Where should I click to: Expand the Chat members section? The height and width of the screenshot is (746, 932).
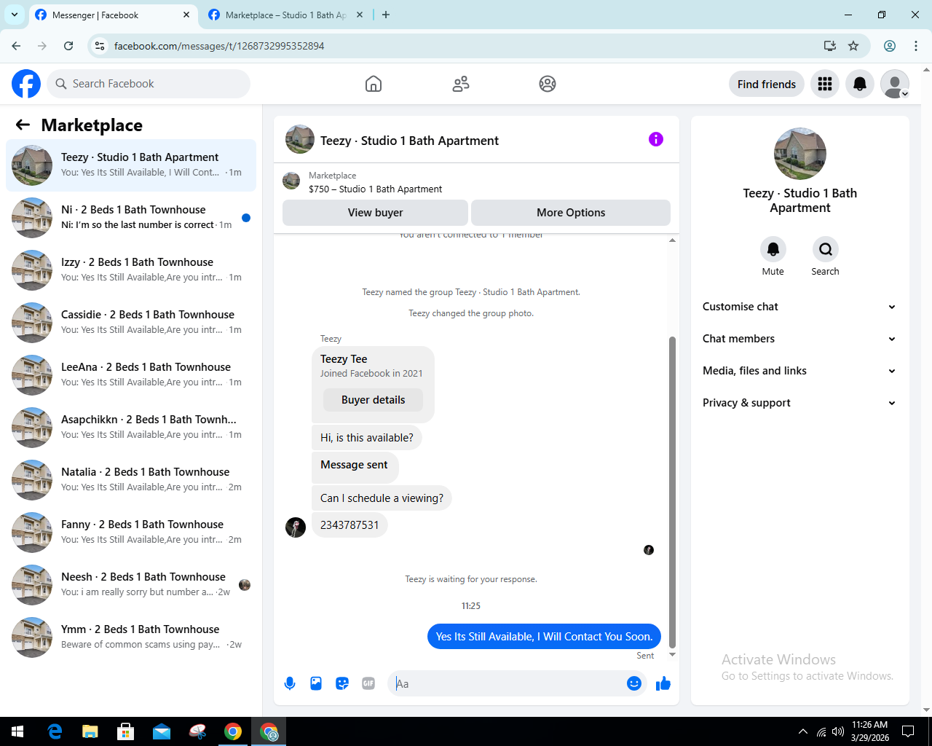tap(799, 339)
